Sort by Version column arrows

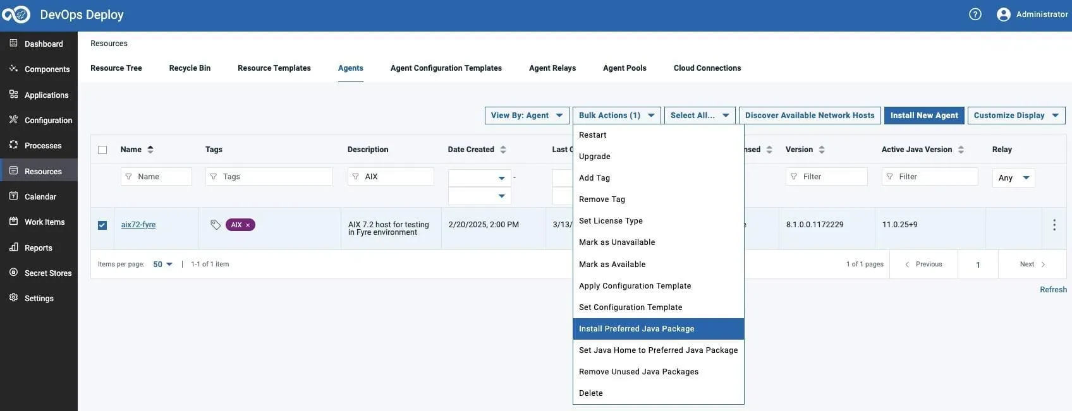point(822,150)
